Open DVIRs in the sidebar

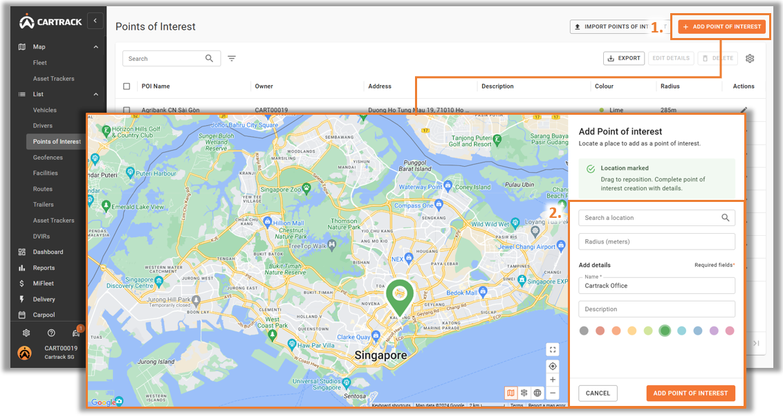(42, 237)
